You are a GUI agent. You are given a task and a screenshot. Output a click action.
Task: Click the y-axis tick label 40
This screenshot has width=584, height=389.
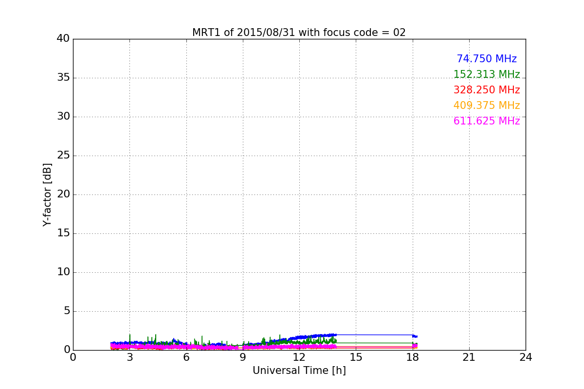63,39
